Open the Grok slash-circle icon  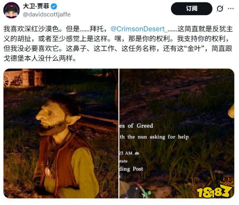coord(220,8)
